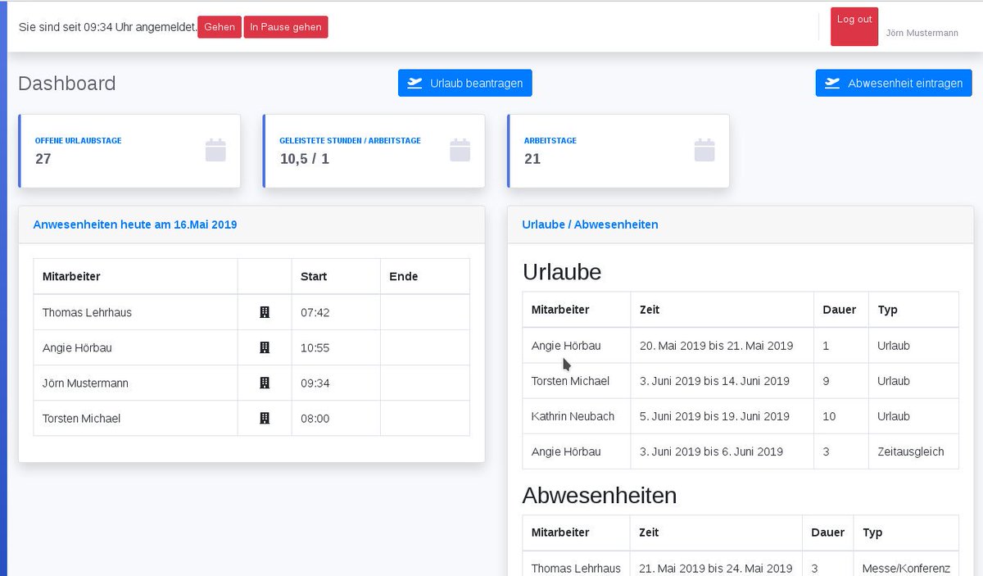Click start time 09:34 in attendance table
Viewport: 983px width, 576px height.
pyautogui.click(x=315, y=383)
